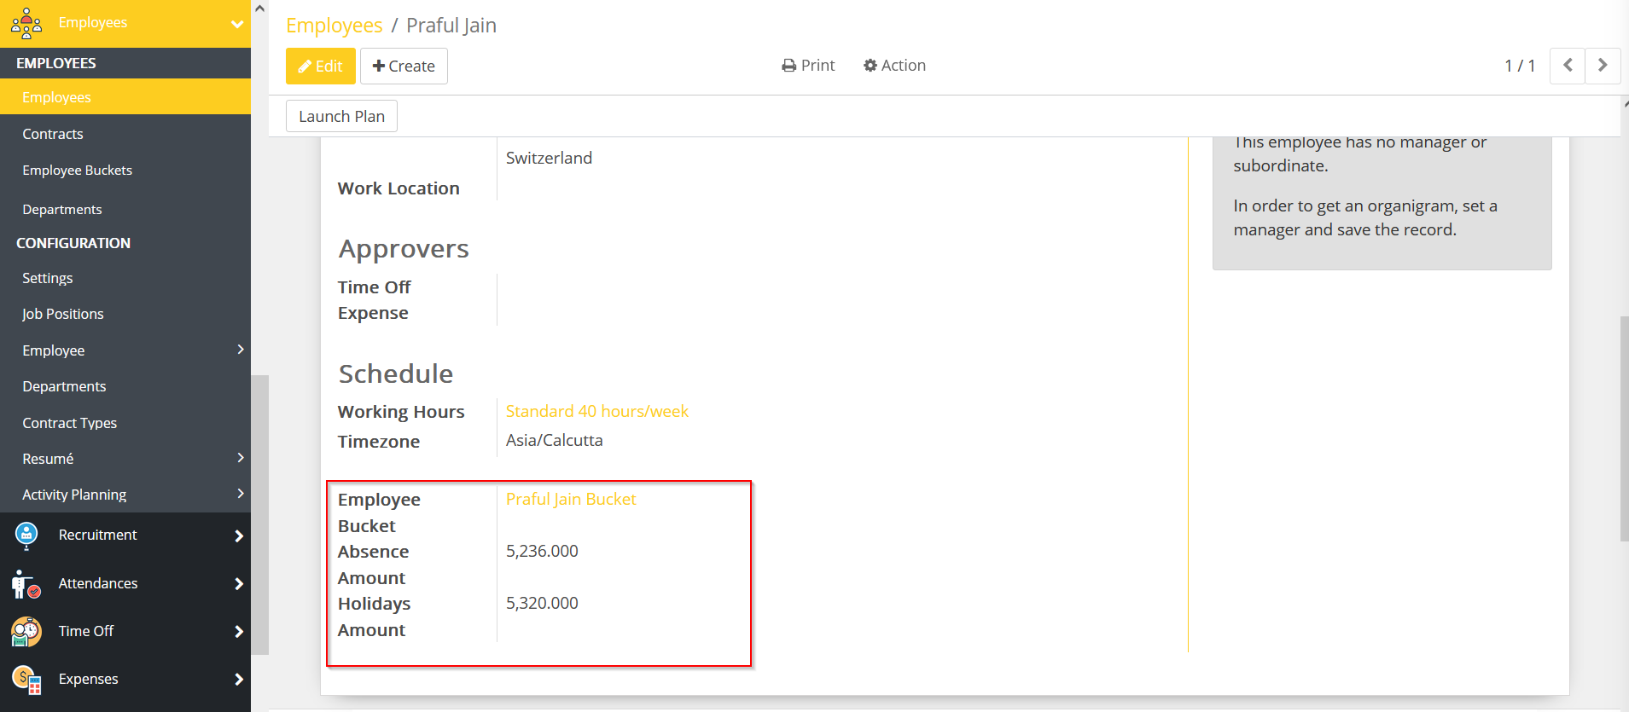The image size is (1629, 712).
Task: Click the Employees breadcrumb link
Action: coord(334,26)
